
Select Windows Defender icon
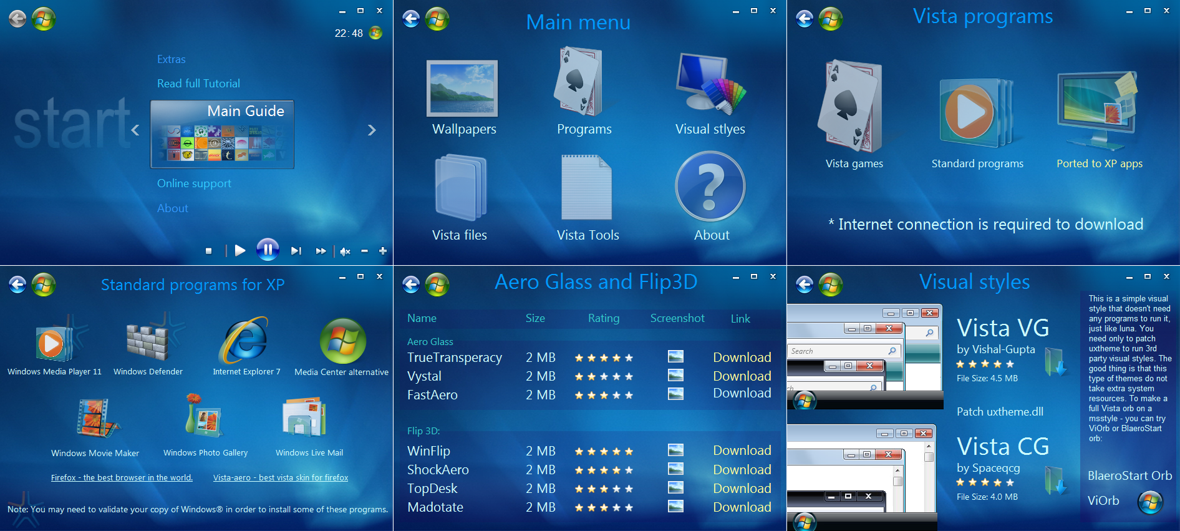(147, 342)
